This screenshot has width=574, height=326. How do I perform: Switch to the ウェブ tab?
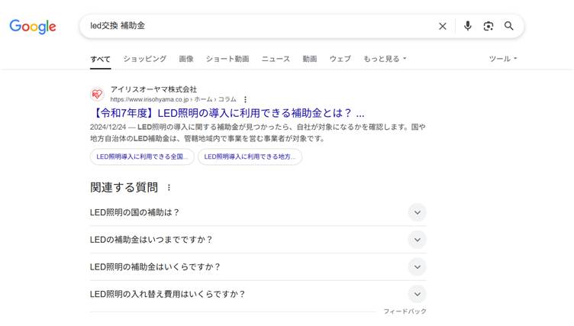click(x=340, y=59)
